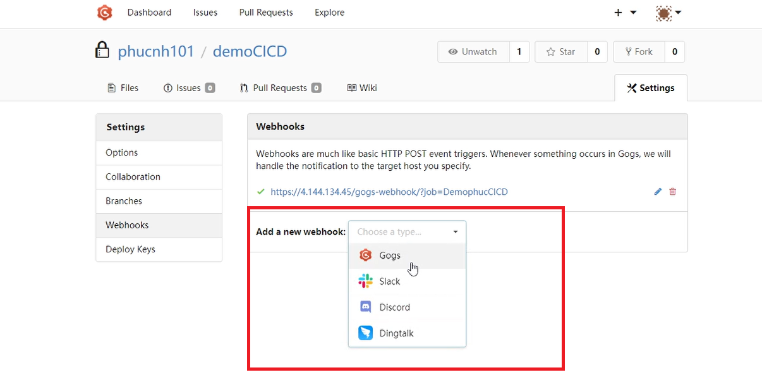Choose the Slack webhook type

tap(407, 281)
